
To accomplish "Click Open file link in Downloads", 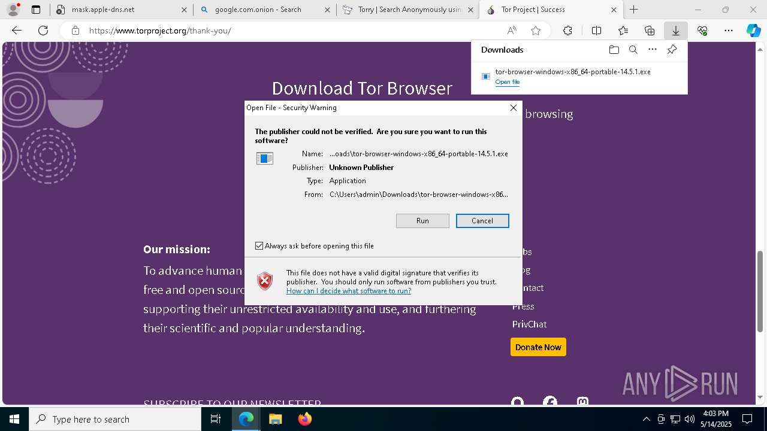I will (x=508, y=82).
